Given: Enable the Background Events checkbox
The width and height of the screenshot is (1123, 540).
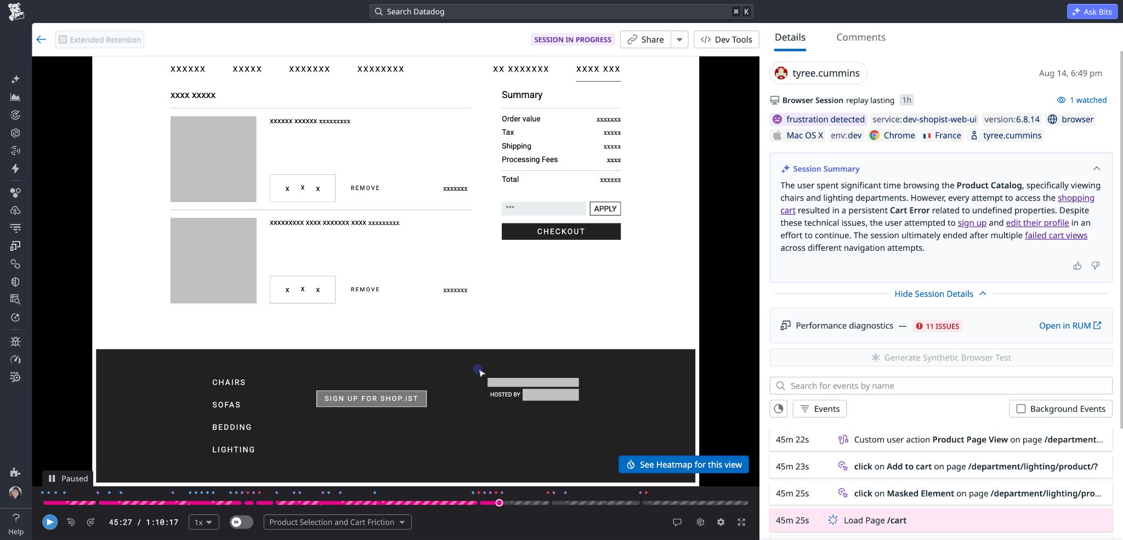Looking at the screenshot, I should pos(1021,409).
